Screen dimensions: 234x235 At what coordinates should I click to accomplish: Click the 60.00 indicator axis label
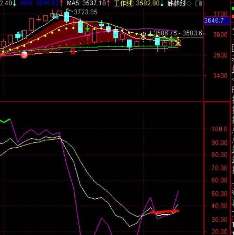point(219,180)
